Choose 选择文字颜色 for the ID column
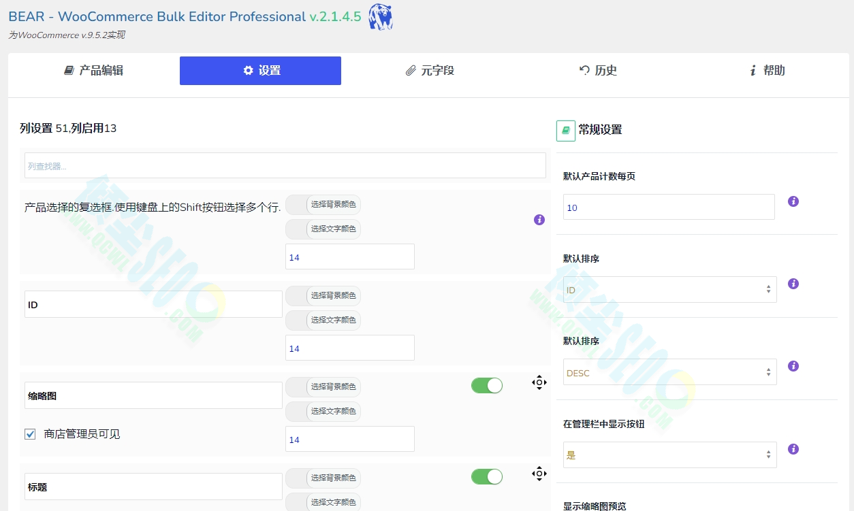This screenshot has height=511, width=854. point(323,320)
